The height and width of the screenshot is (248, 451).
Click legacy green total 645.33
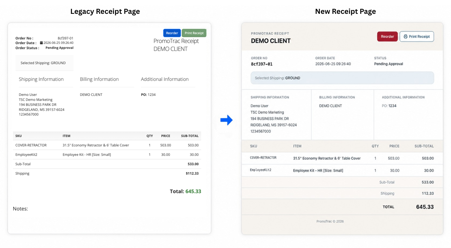click(x=193, y=191)
